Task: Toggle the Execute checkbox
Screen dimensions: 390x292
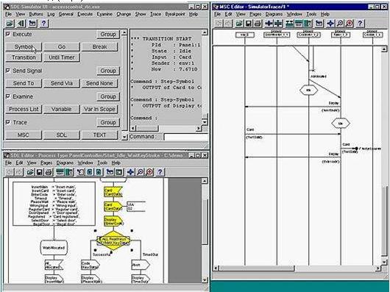Action: [x=8, y=34]
